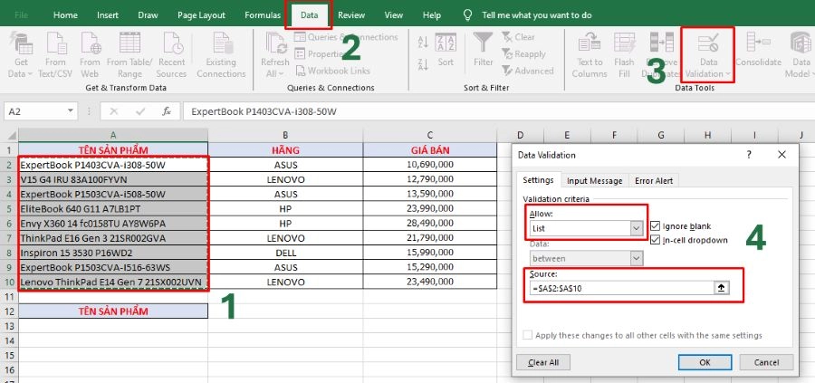Image resolution: width=815 pixels, height=383 pixels.
Task: Expand the Data Validation dropdown arrow
Action: pyautogui.click(x=728, y=74)
